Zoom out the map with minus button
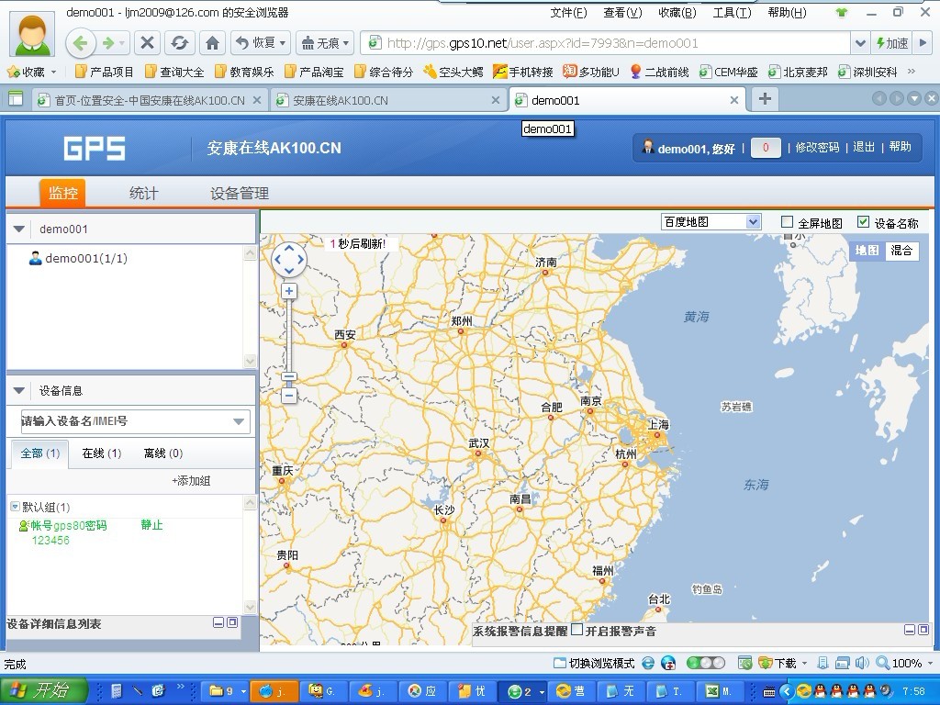The image size is (940, 705). 289,396
